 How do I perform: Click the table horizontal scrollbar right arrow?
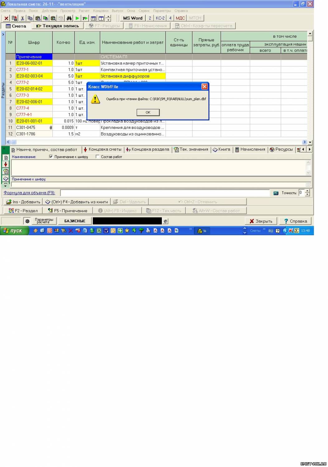[305, 142]
